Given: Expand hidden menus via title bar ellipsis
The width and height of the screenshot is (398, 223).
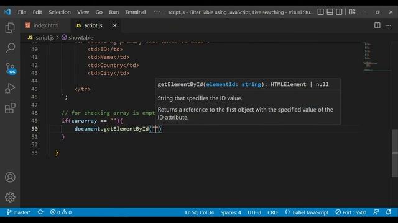Looking at the screenshot, I should (157, 12).
